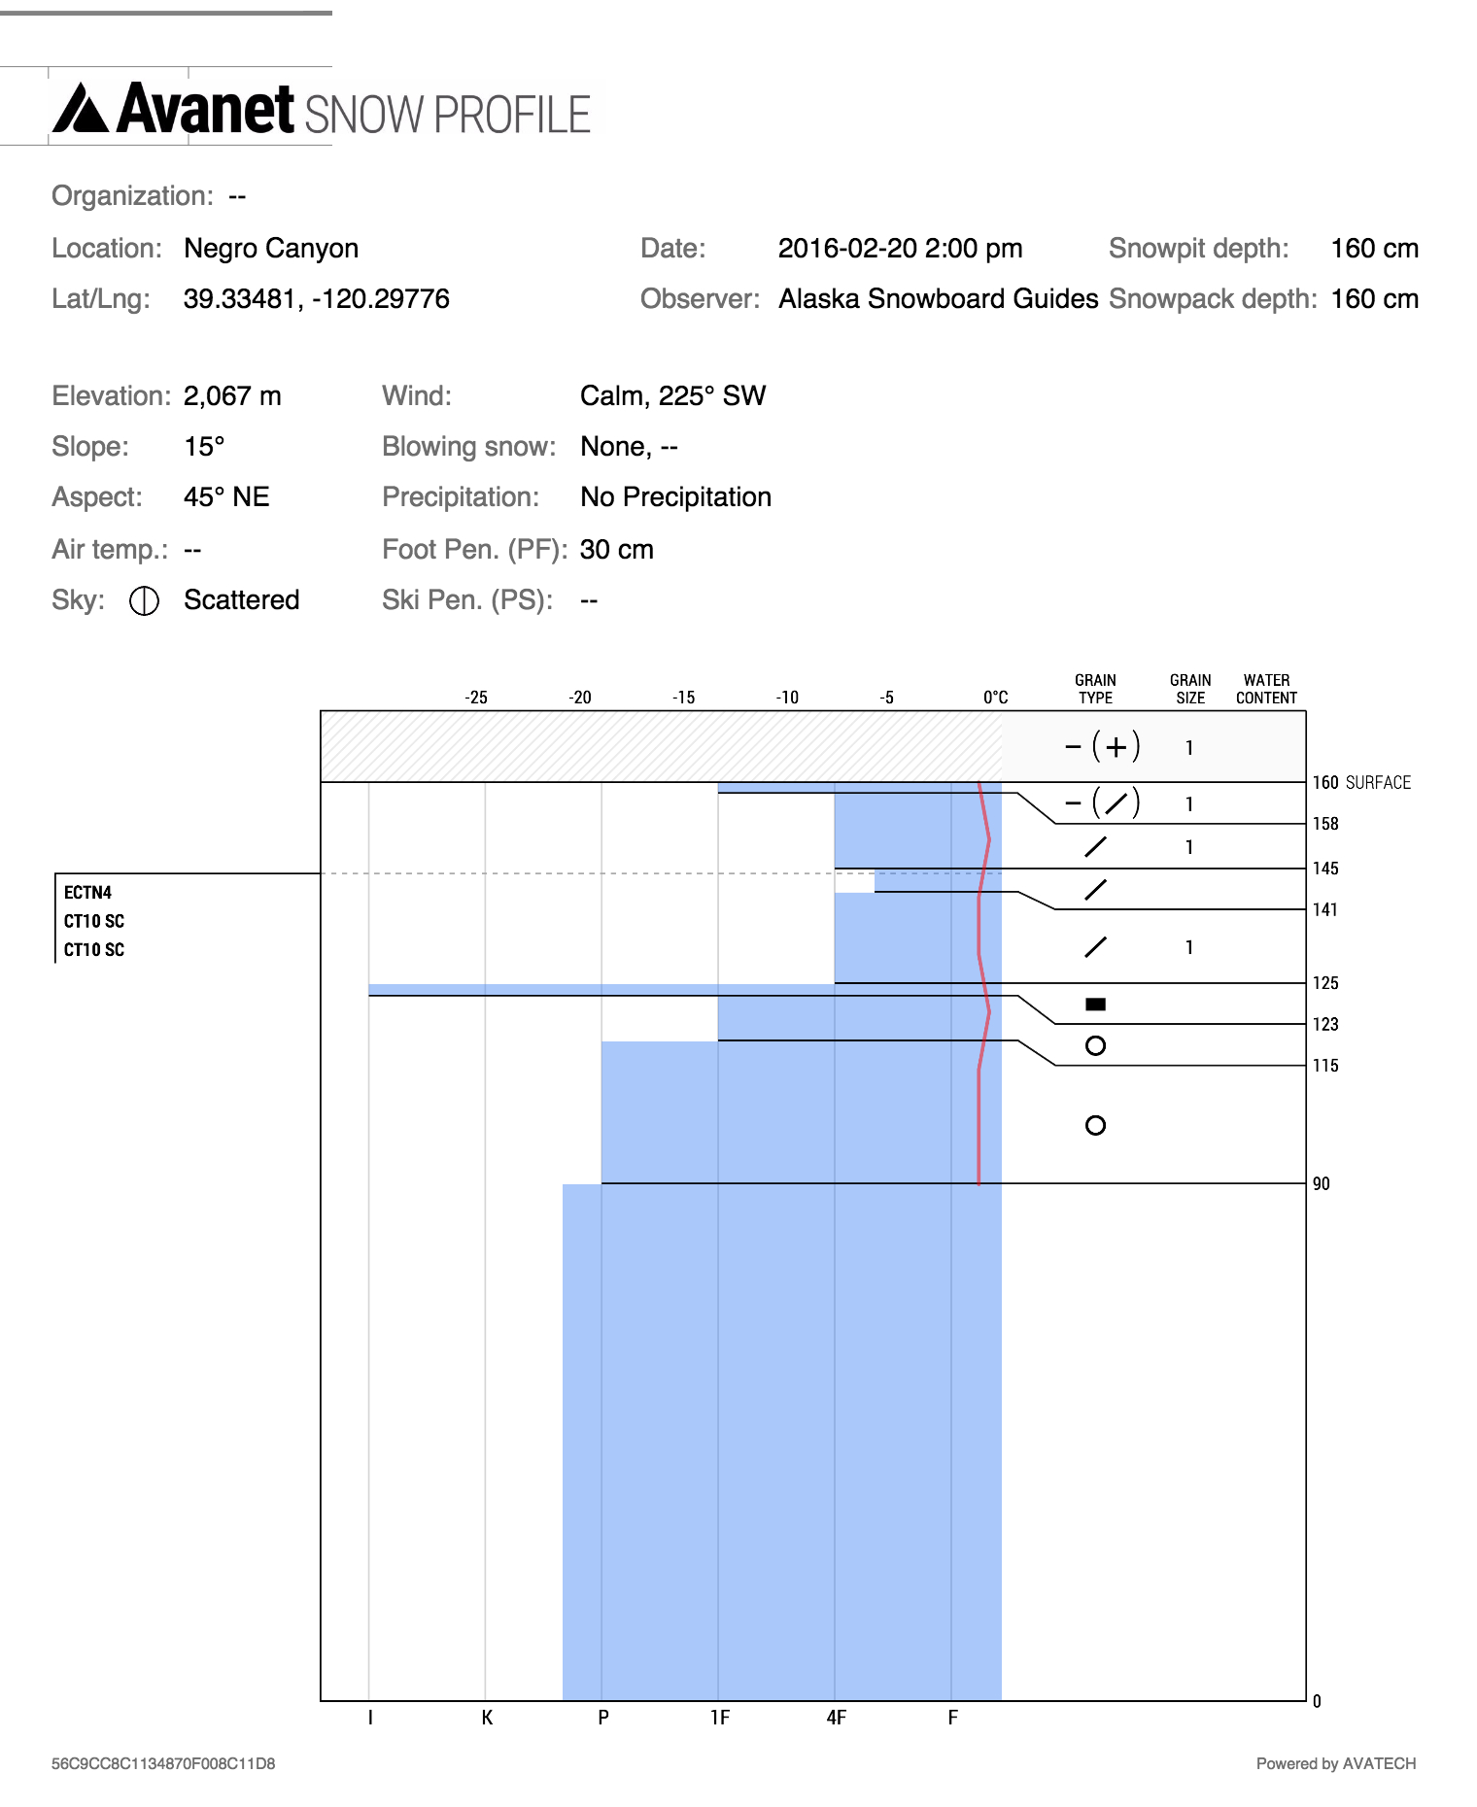1477x1807 pixels.
Task: Click the -10 temperature axis label
Action: [x=786, y=698]
